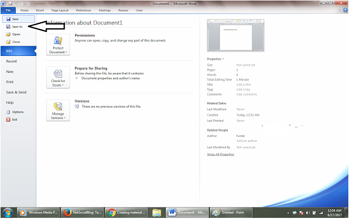This screenshot has height=219, width=350.
Task: Click the Action Center flag tray icon
Action: pos(301,213)
